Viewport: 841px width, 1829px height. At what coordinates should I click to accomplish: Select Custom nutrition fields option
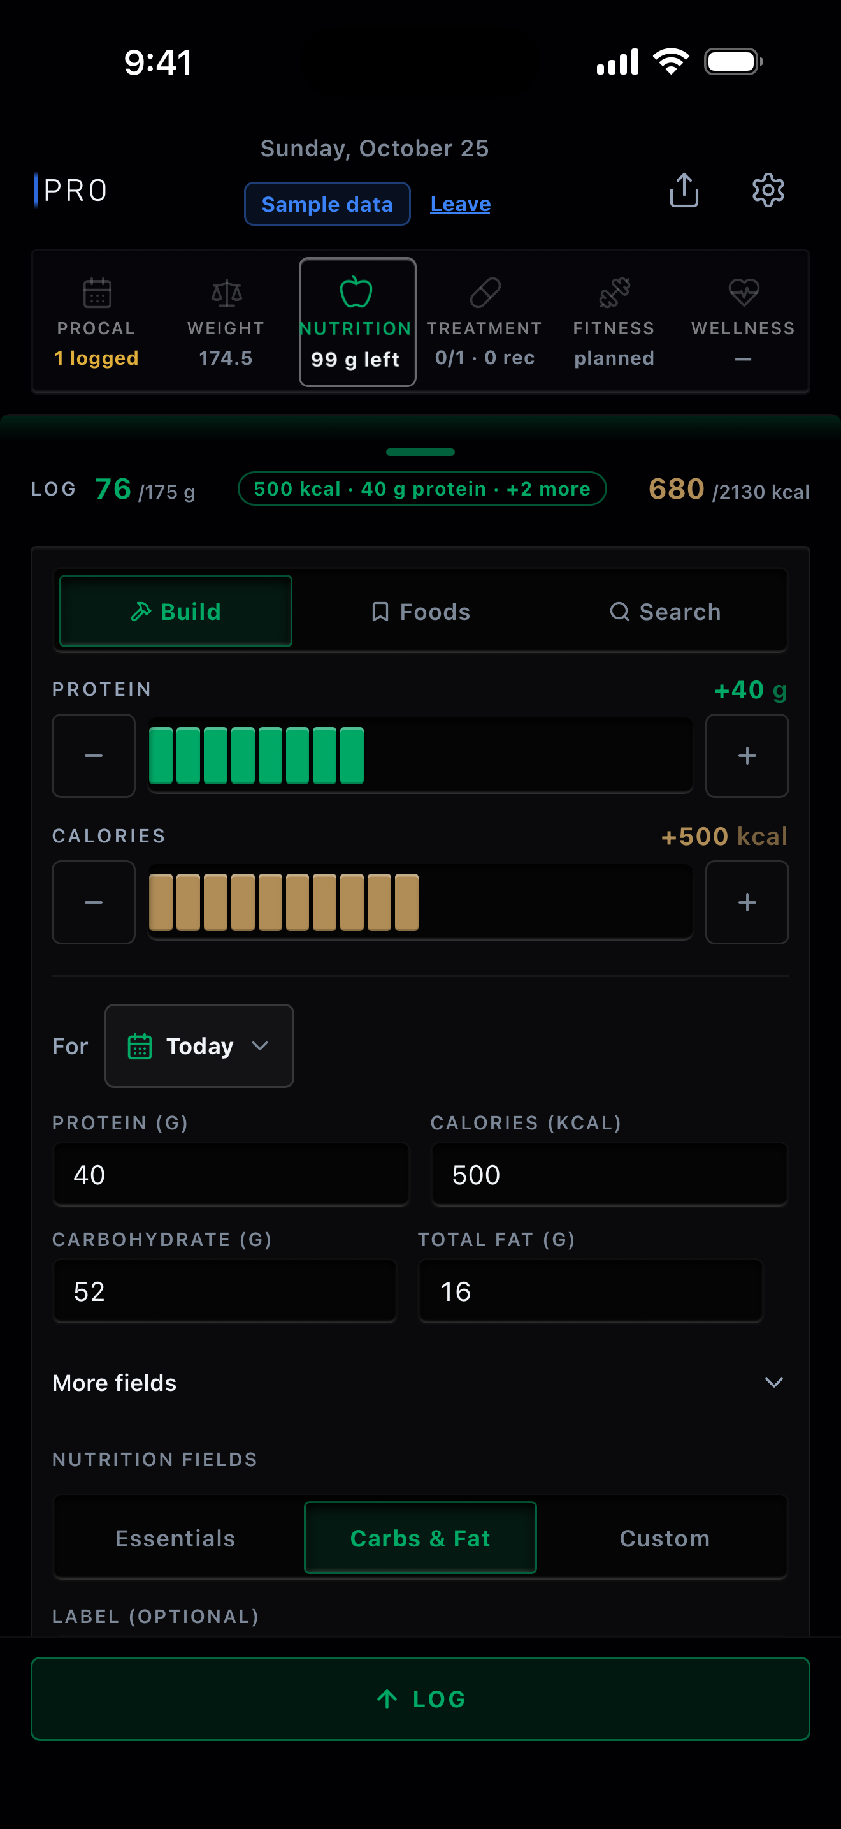tap(665, 1538)
